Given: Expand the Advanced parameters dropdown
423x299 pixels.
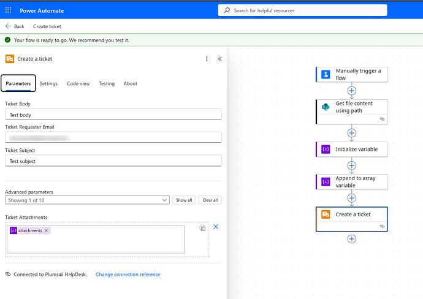Looking at the screenshot, I should (x=164, y=200).
